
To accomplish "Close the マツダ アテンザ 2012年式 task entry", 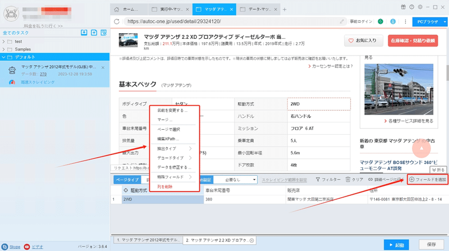I will pyautogui.click(x=103, y=67).
